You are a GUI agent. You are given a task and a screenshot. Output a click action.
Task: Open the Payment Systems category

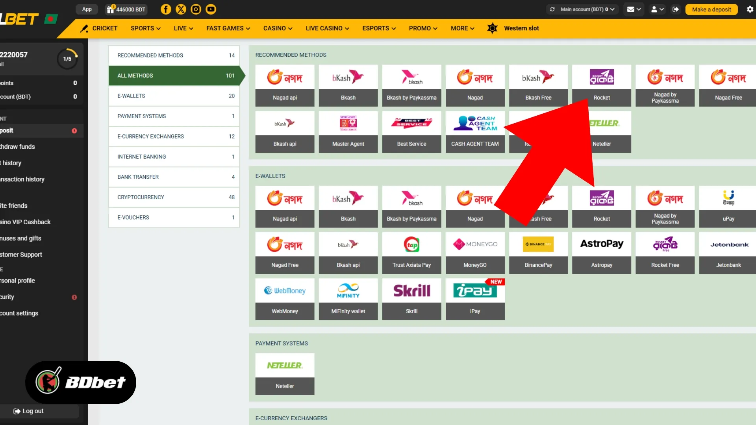click(x=174, y=116)
